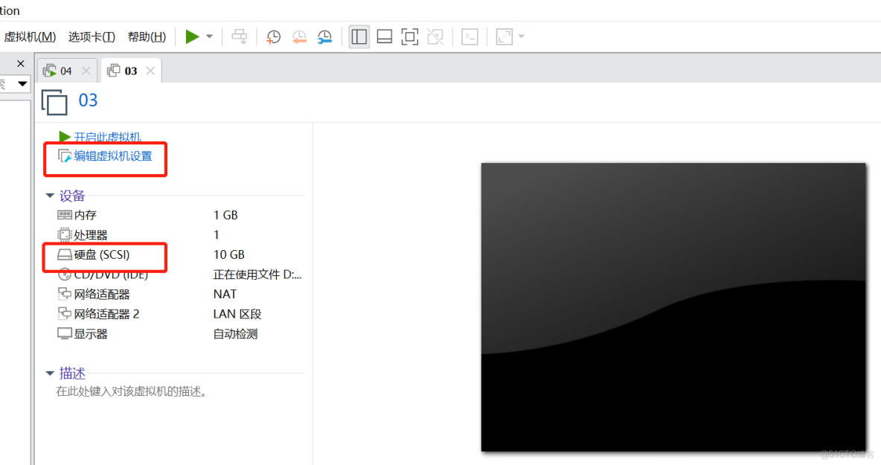Open the 帮助(H) menu

(x=147, y=37)
